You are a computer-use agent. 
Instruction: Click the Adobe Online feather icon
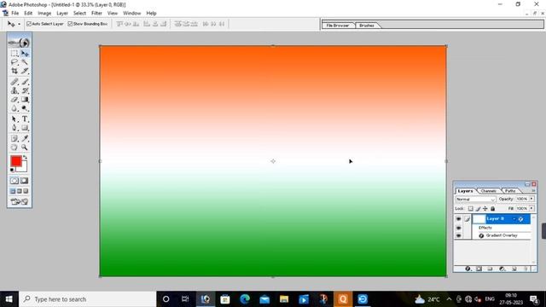point(20,43)
